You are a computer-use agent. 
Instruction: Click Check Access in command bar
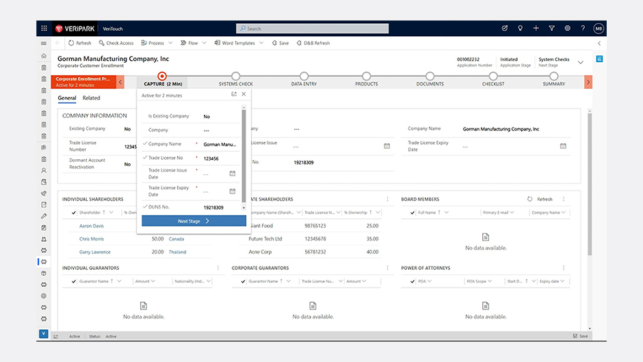click(116, 43)
